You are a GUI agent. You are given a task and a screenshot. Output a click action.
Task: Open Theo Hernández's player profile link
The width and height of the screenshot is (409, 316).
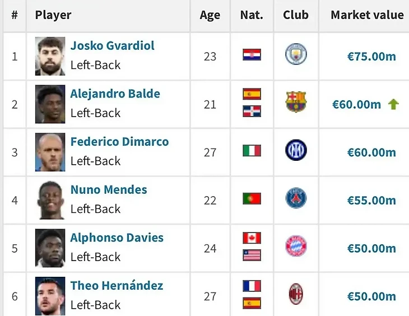117,286
